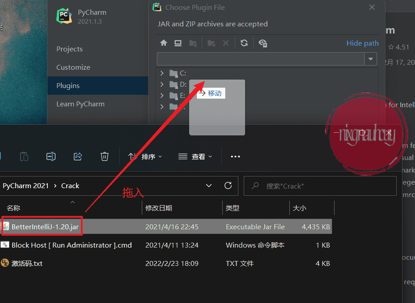
Task: Open Learn PyCharm in welcome sidebar
Action: click(80, 104)
